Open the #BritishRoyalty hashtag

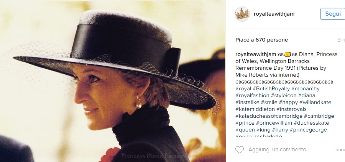274,88
